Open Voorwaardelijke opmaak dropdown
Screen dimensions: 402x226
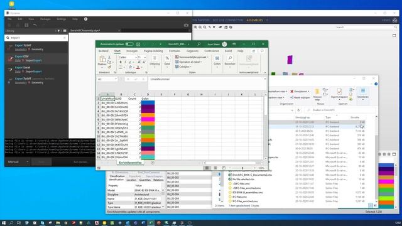click(192, 57)
